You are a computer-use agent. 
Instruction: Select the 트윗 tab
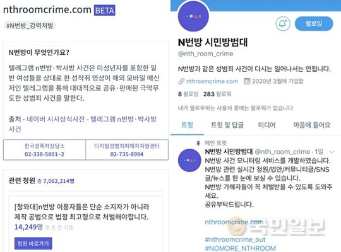tap(187, 125)
